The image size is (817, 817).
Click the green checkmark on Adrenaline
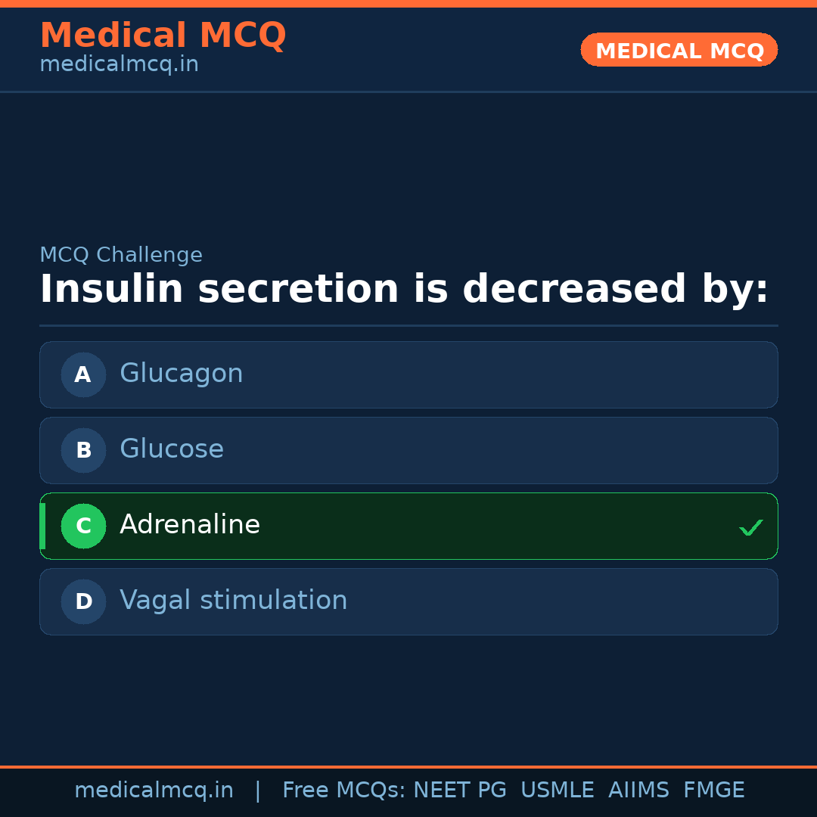tap(750, 527)
